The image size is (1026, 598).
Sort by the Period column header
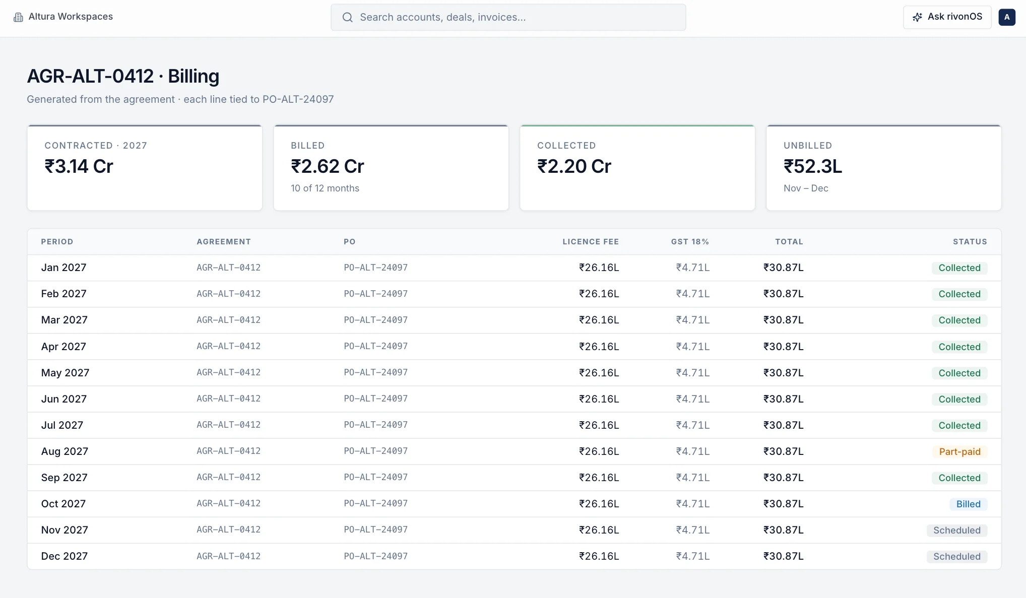[57, 242]
